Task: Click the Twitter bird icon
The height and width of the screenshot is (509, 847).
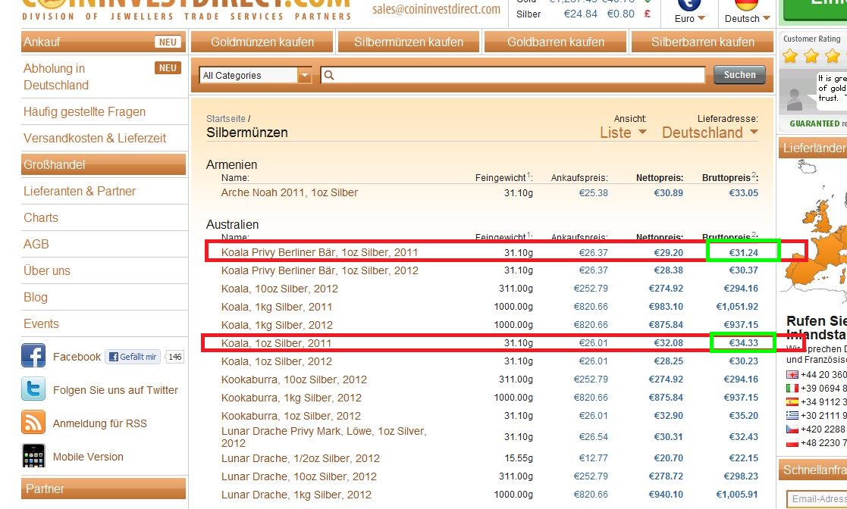Action: point(33,389)
